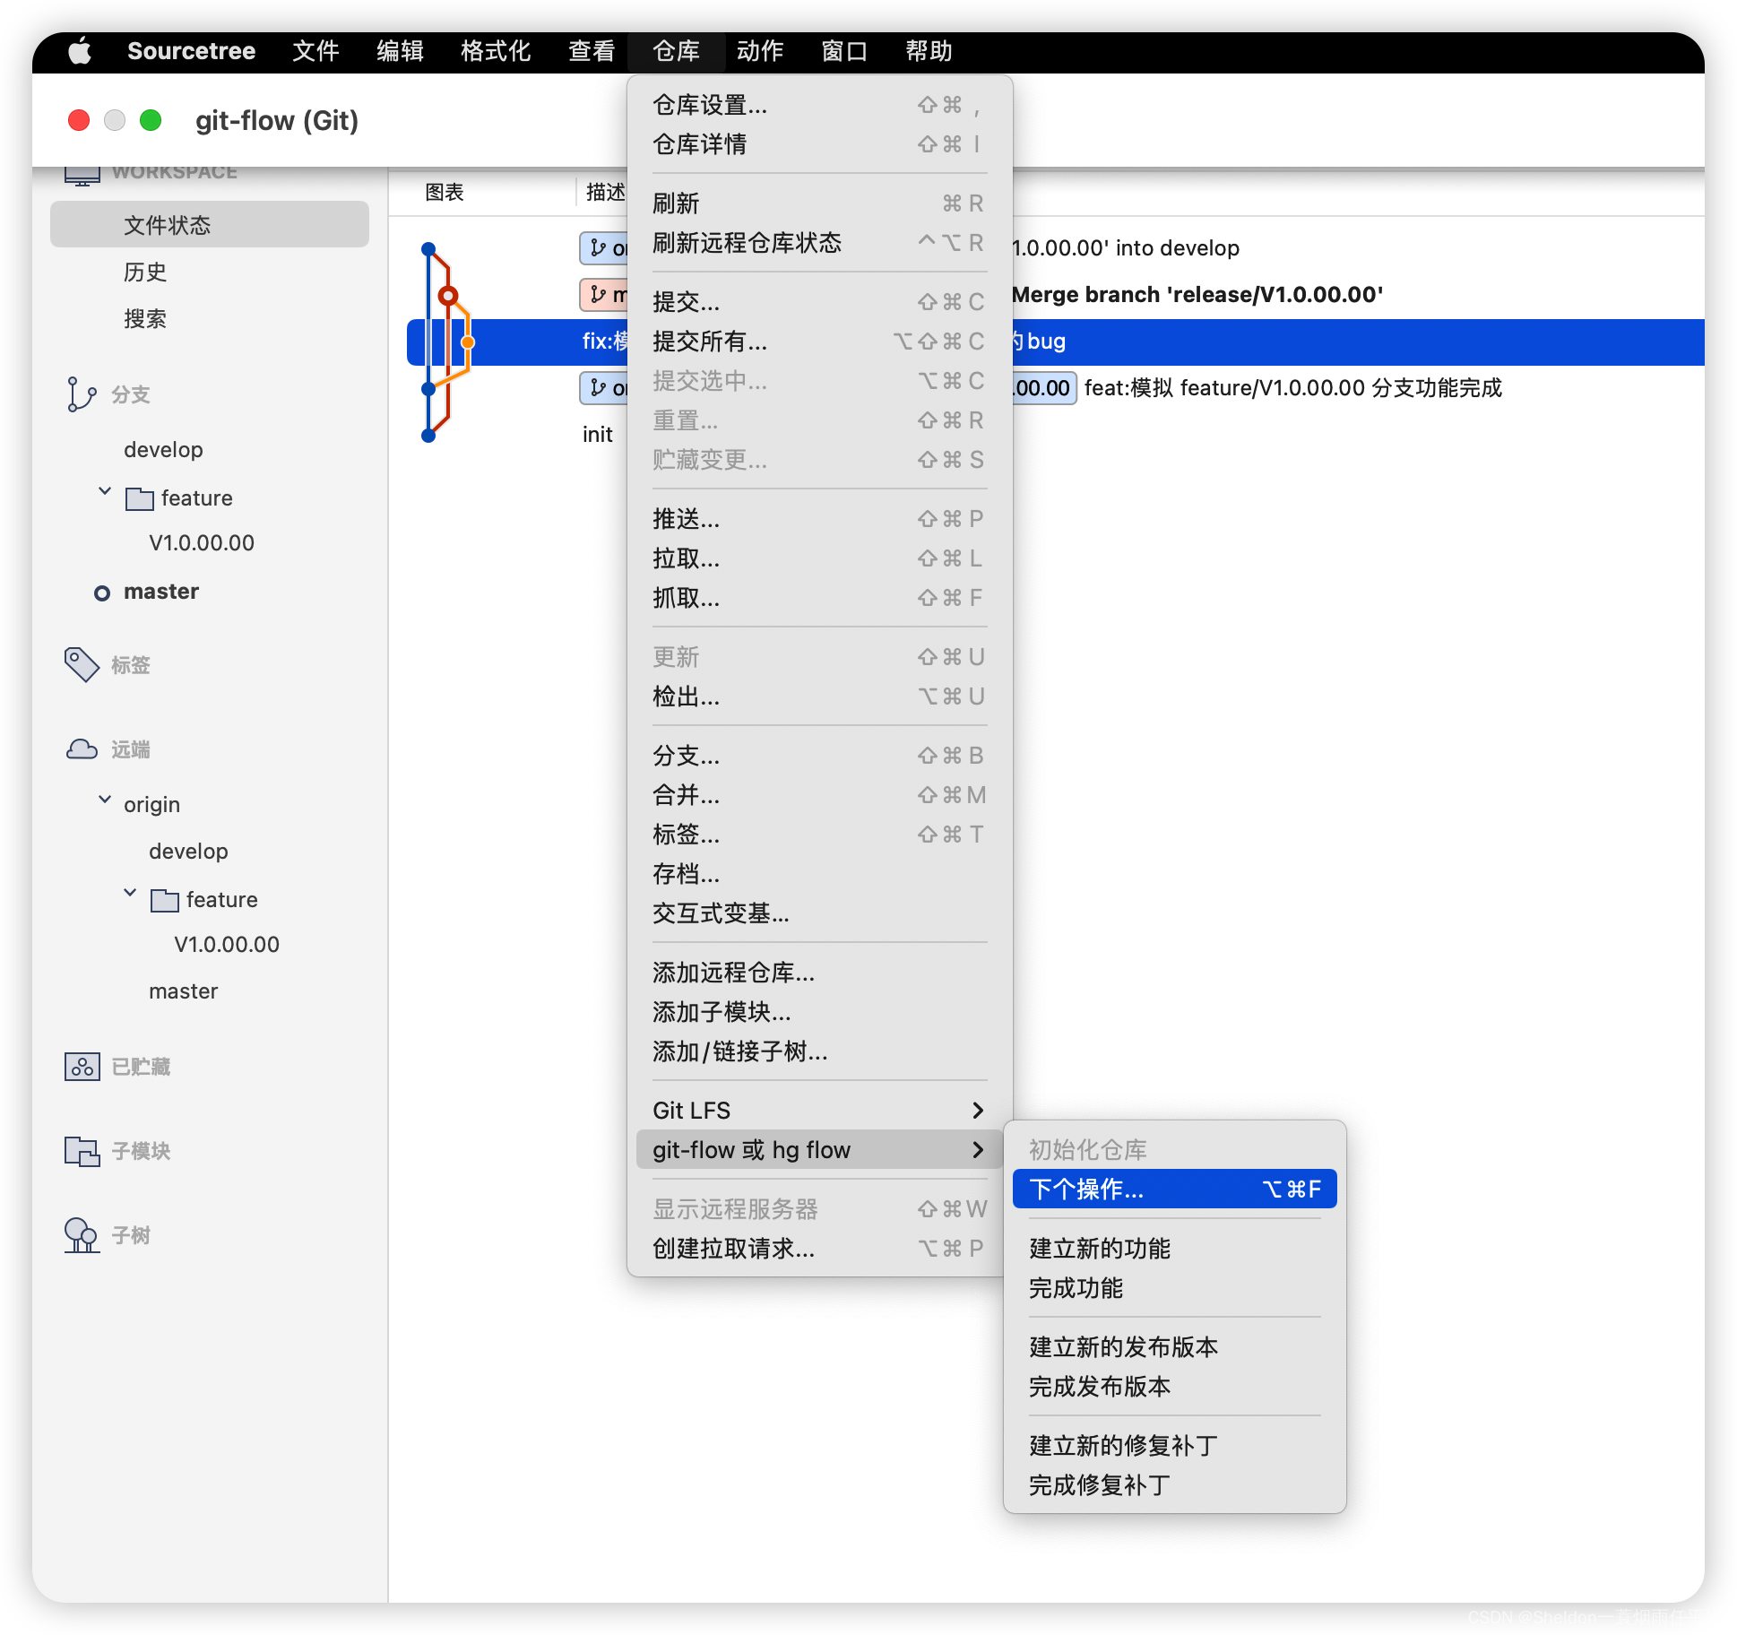
Task: Open the 格式化 menu
Action: (x=496, y=51)
